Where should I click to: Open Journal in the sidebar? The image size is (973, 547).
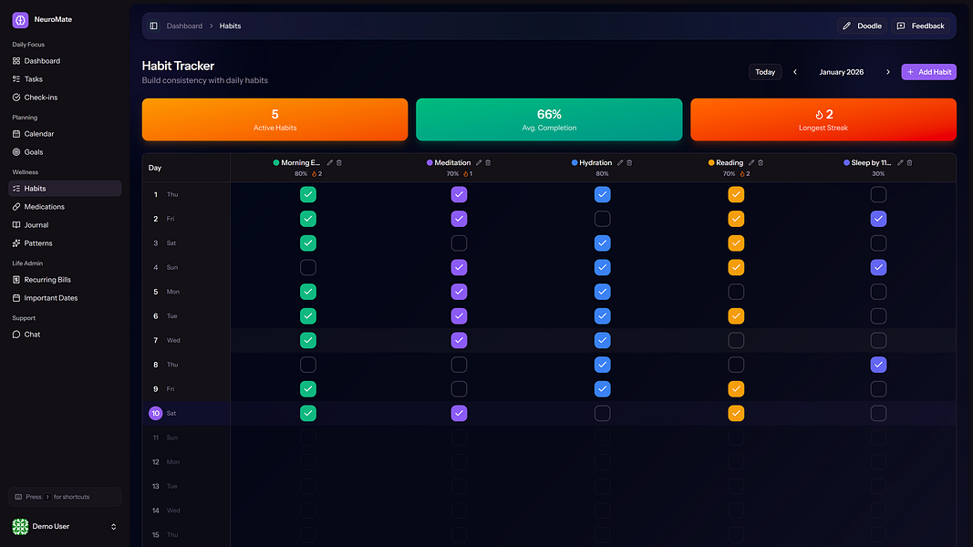65,225
